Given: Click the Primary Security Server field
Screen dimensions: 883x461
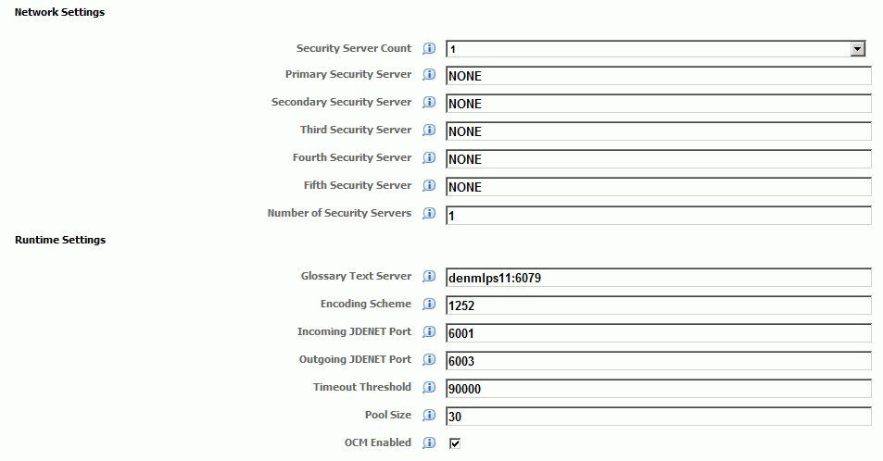Looking at the screenshot, I should 658,76.
